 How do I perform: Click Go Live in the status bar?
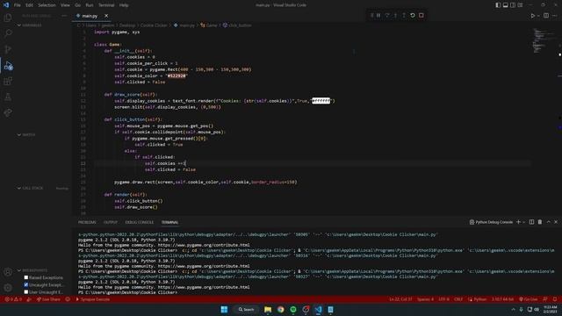point(529,299)
